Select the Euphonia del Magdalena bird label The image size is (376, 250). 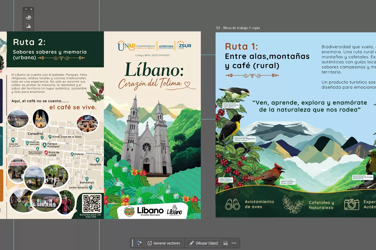[x=244, y=139]
